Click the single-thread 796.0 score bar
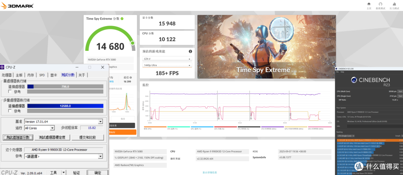Viewport: 403px width, 175px height. tap(65, 87)
